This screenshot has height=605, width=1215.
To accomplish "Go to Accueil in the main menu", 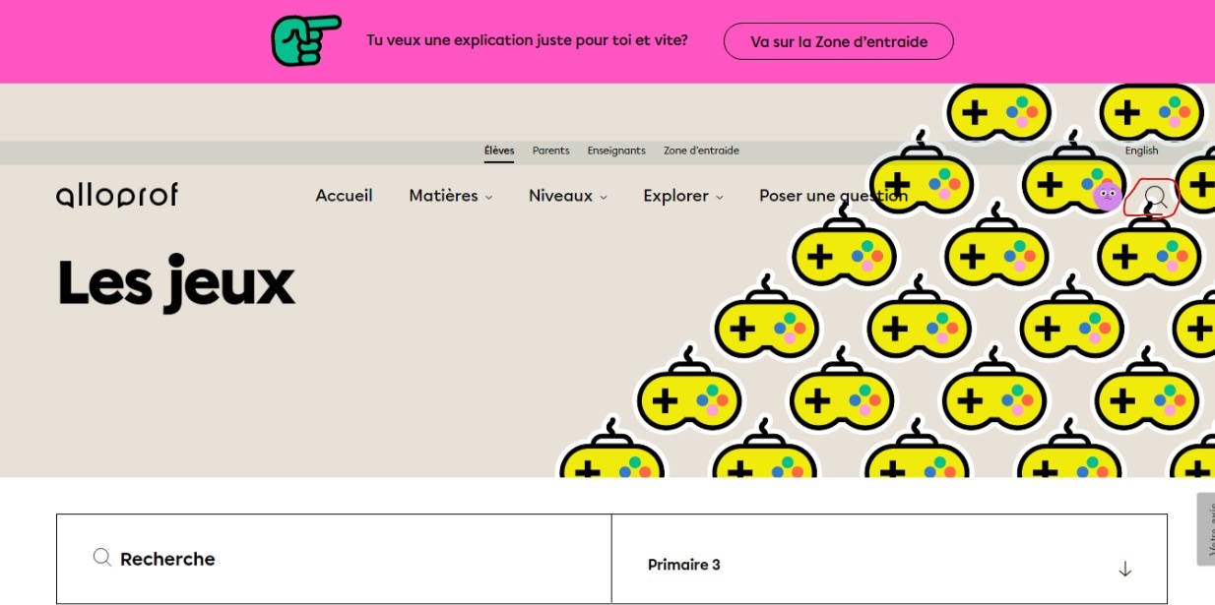I will [x=344, y=196].
